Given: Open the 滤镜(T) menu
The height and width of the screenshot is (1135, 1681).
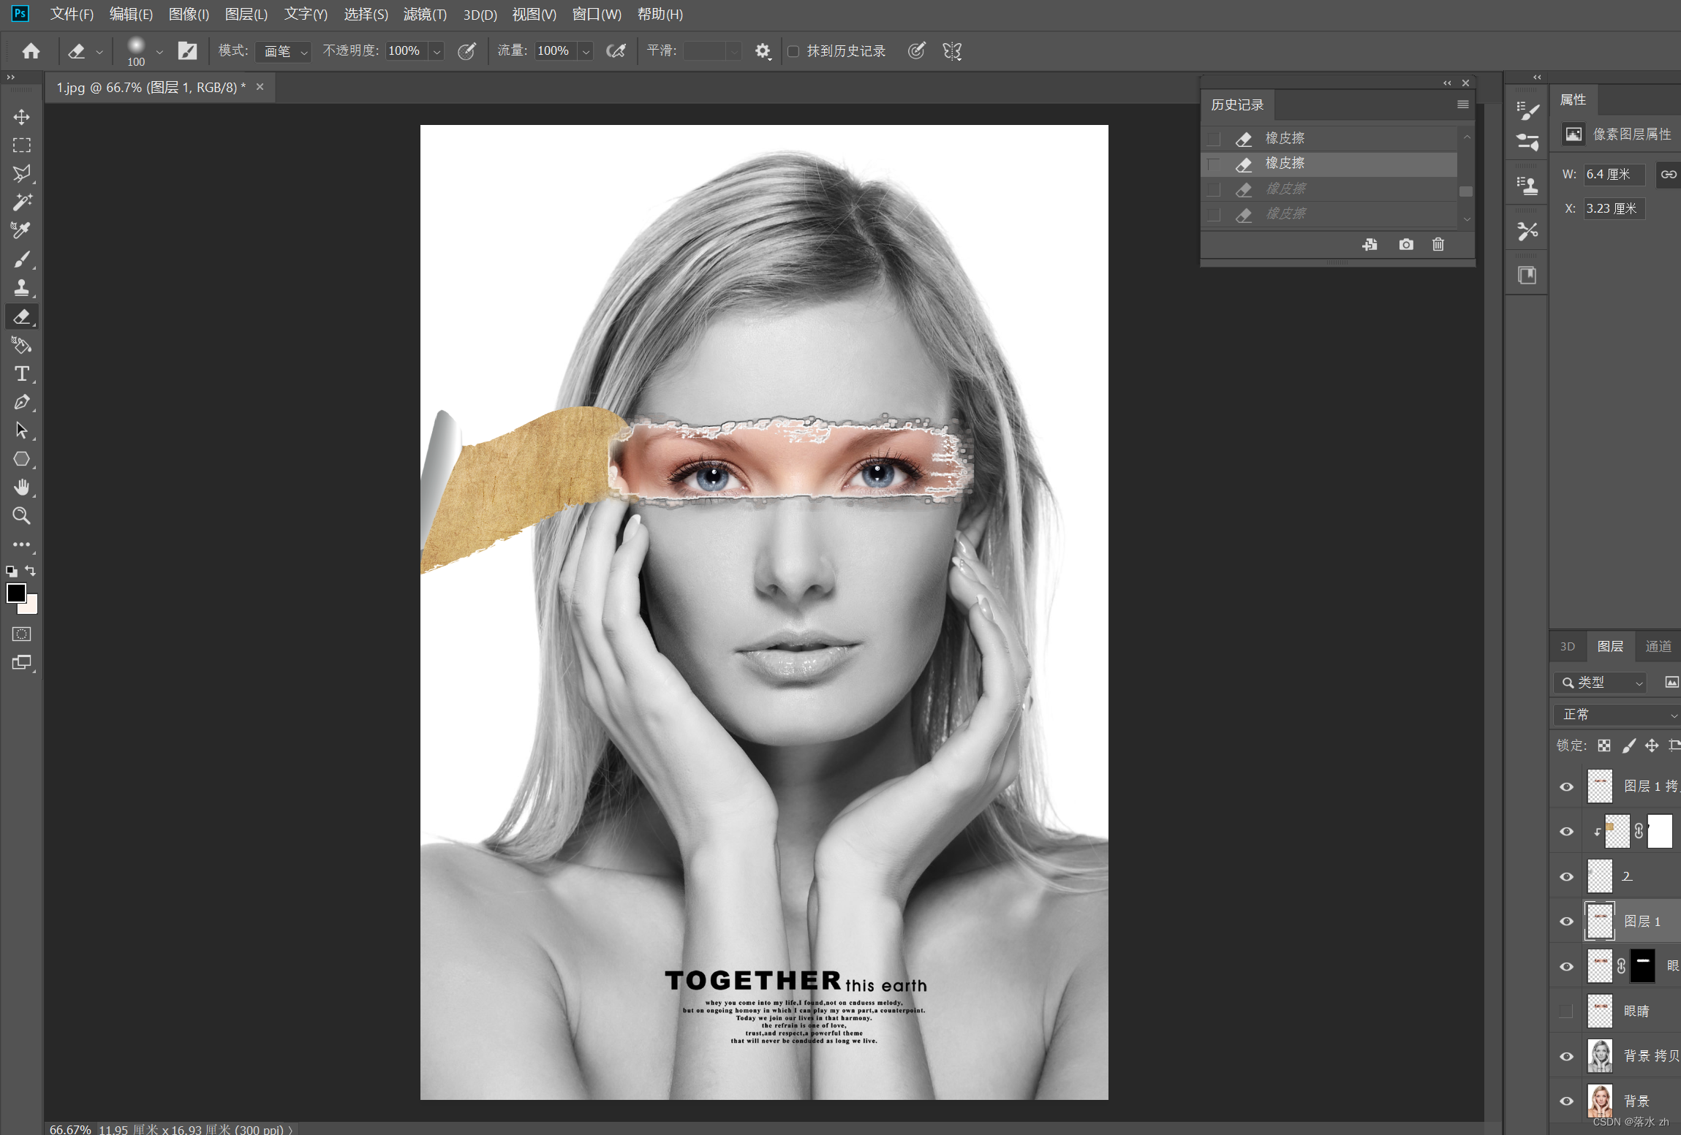Looking at the screenshot, I should click(424, 14).
